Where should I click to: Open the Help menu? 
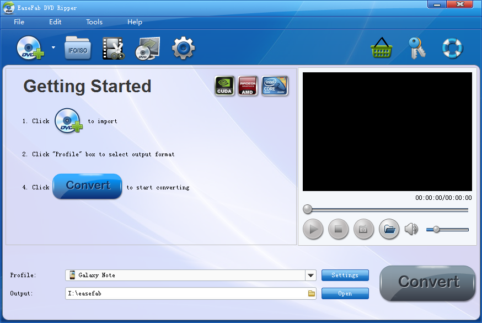135,22
